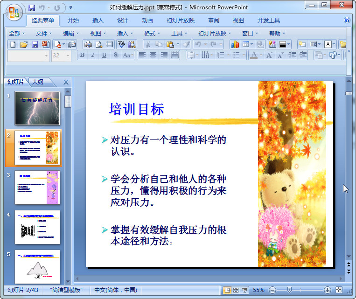Align text left

142,55
